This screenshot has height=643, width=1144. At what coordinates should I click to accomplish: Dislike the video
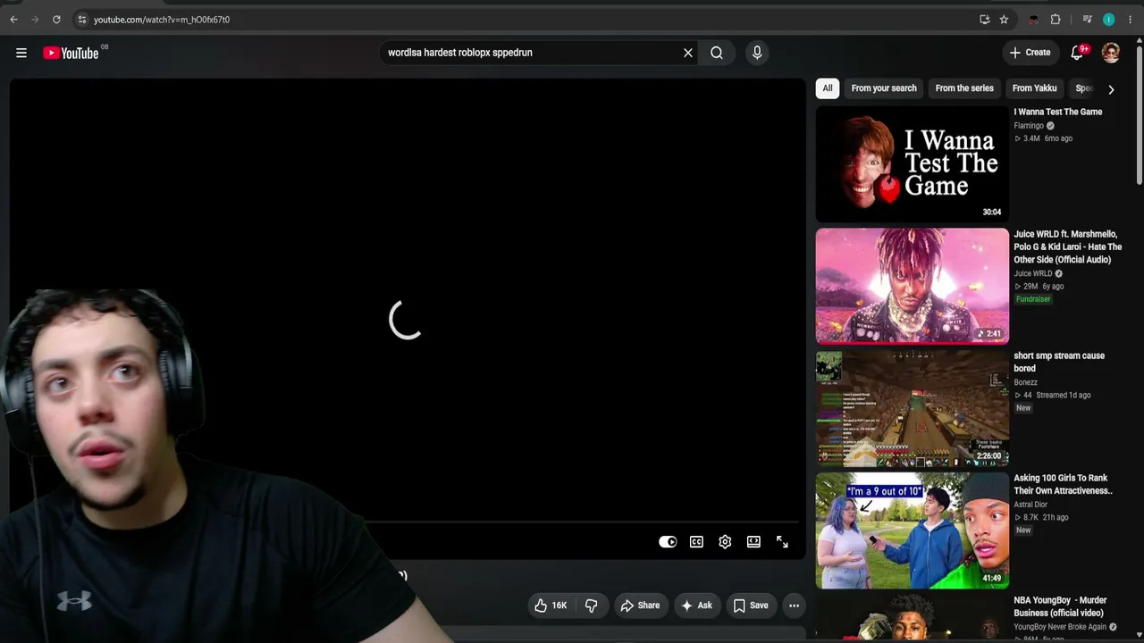click(x=591, y=605)
